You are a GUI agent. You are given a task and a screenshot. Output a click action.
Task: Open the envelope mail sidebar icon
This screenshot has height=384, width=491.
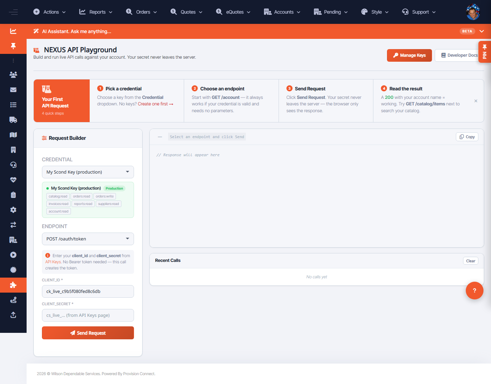[x=13, y=90]
